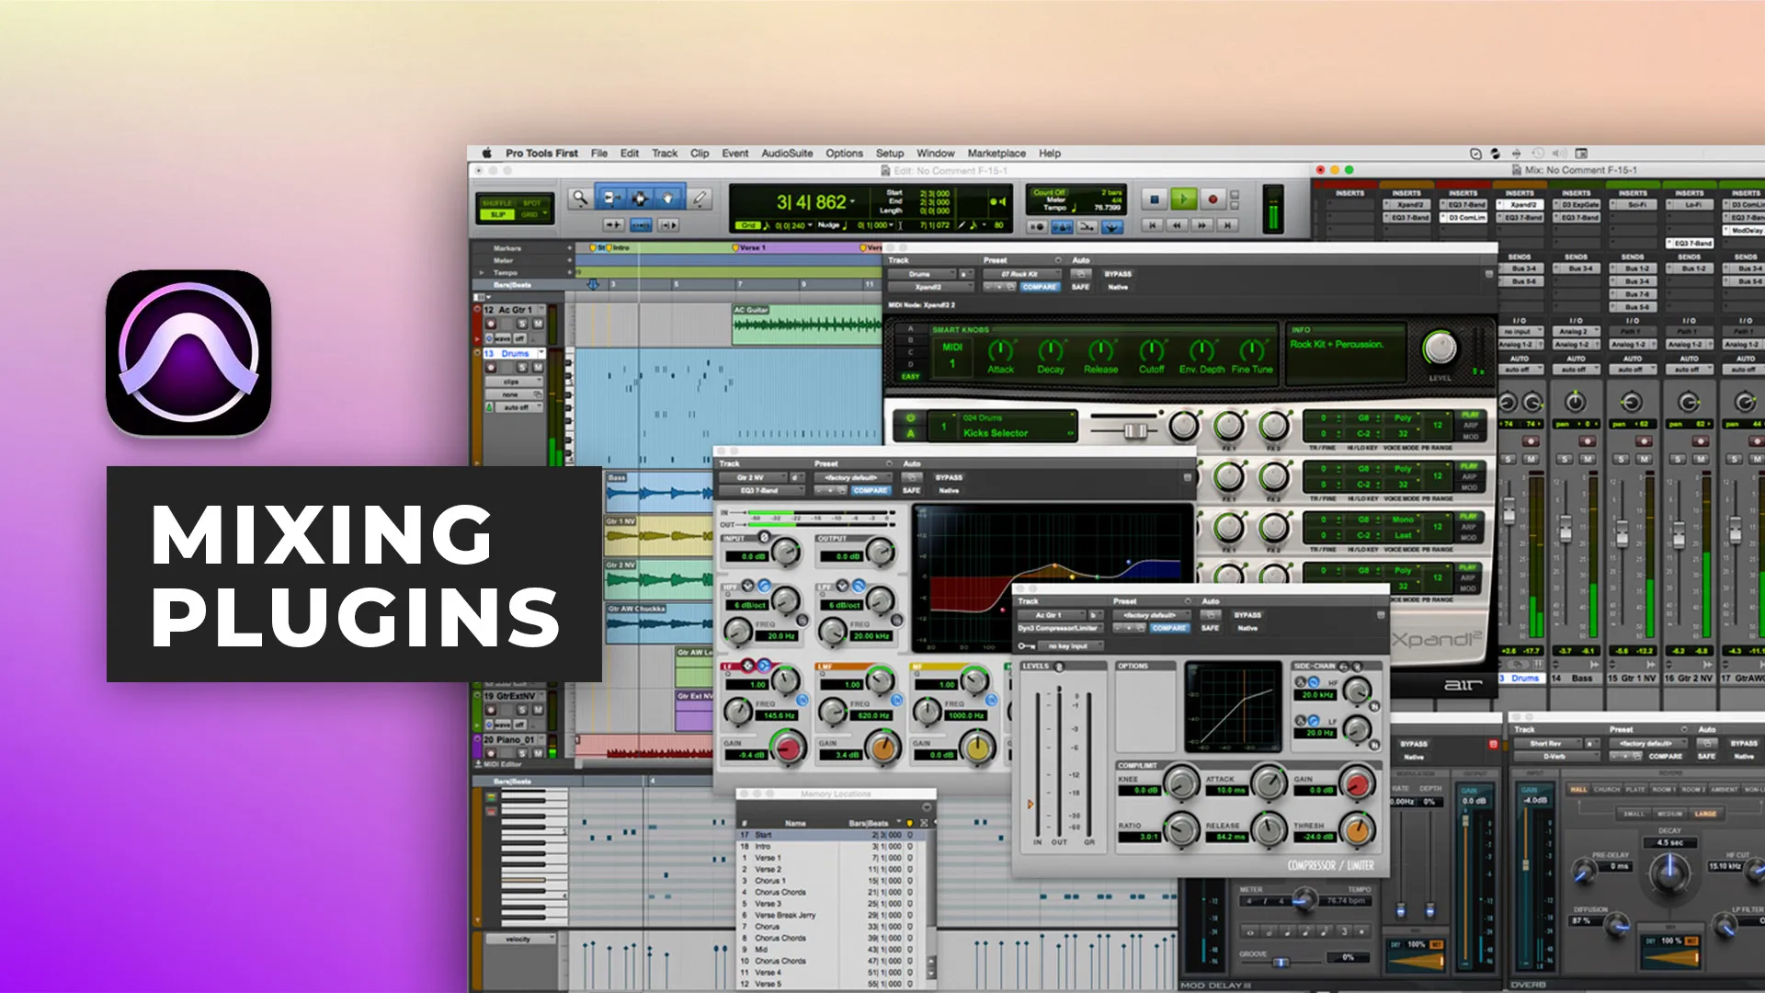Click the Drums channel volume fader
1765x993 pixels.
pos(1509,513)
